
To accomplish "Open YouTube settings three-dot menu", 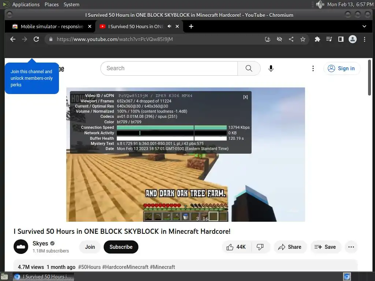I will (313, 68).
